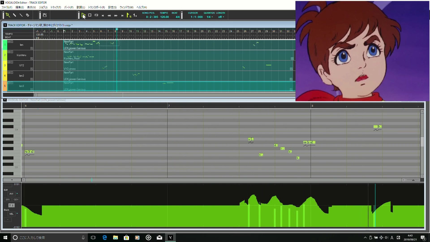
Task: Click the BRI parameter button
Action: tap(8, 200)
